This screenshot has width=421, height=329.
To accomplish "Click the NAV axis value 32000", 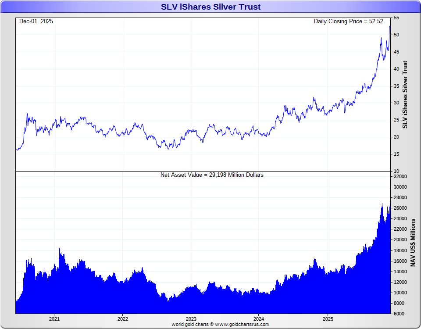I will [x=400, y=176].
